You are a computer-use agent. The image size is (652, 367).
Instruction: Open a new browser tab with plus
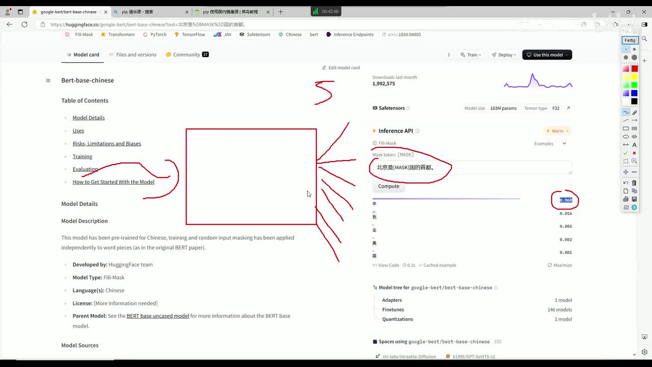(x=281, y=12)
